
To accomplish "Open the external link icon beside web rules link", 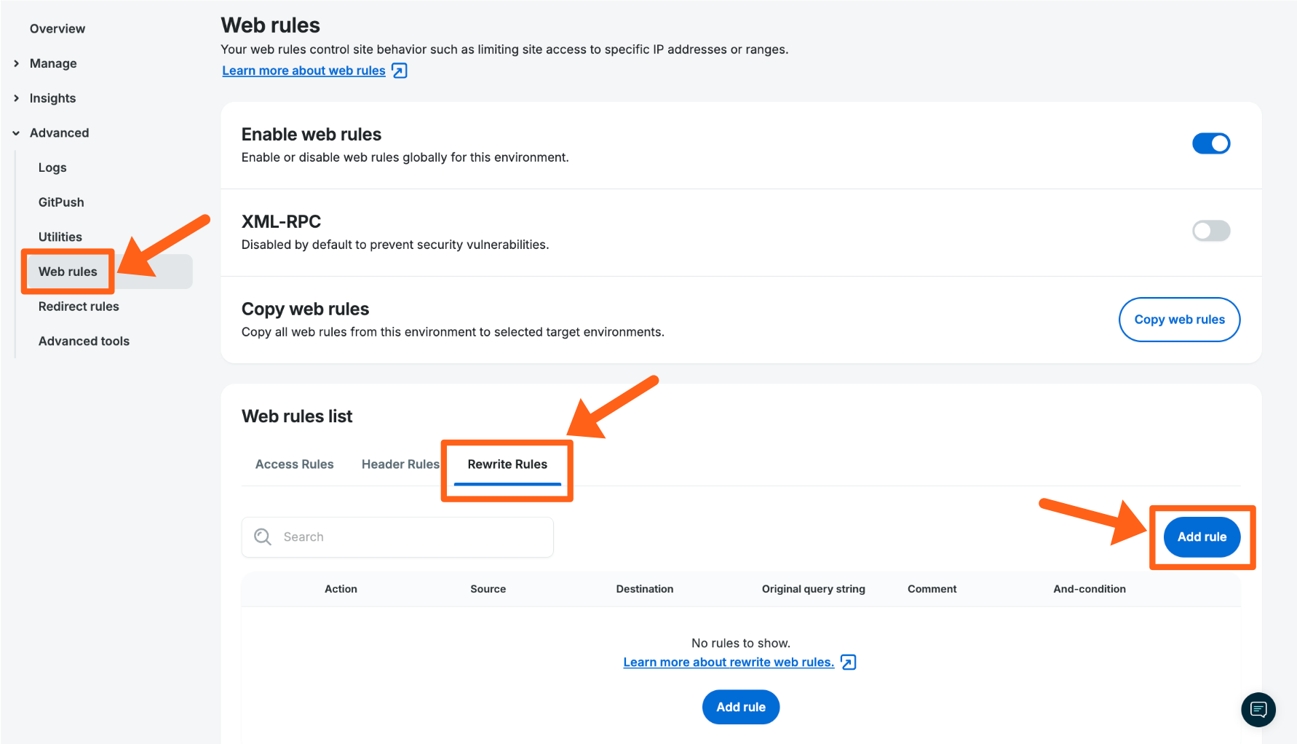I will coord(399,70).
